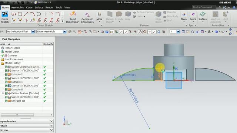Click the search magnifier icon

(x=219, y=7)
